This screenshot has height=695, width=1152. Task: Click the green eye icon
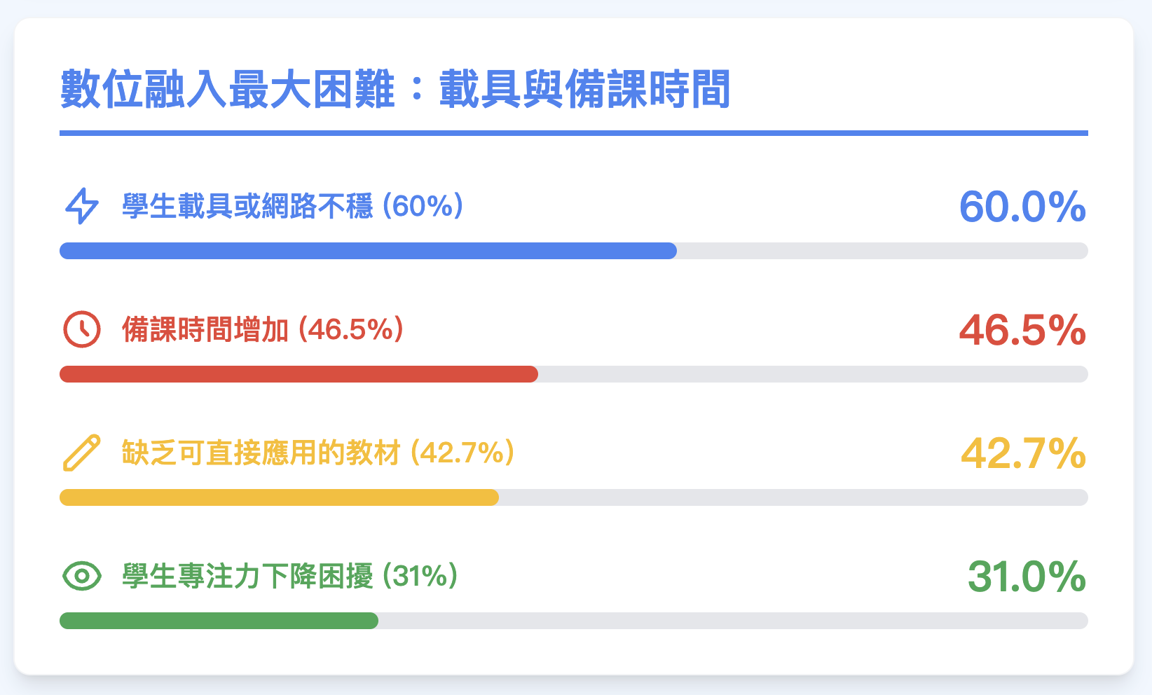click(x=82, y=576)
